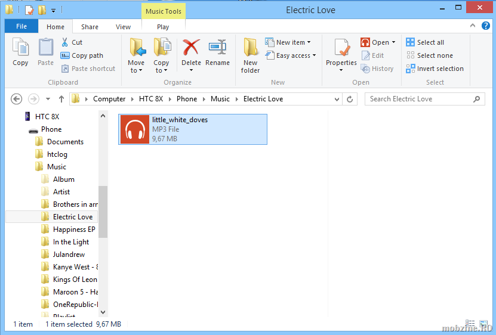Switch to the Play ribbon tab

(163, 27)
